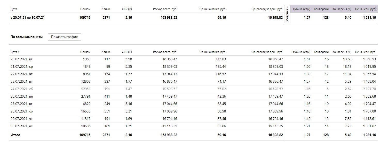Select the 20.07.2021, вт row date
Image resolution: width=388 pixels, height=151 pixels.
click(x=21, y=59)
